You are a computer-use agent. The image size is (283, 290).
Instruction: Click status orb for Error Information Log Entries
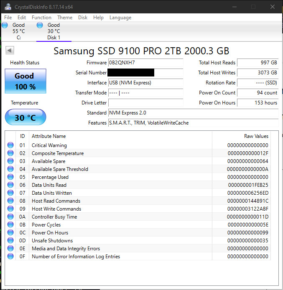coord(10,256)
